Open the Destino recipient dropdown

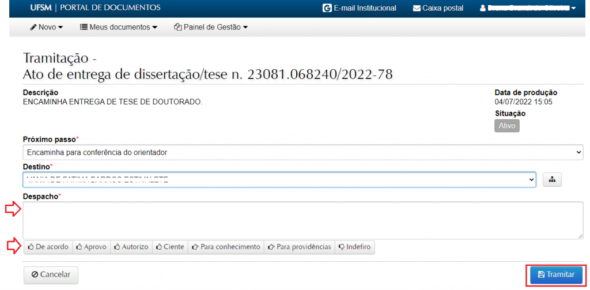click(279, 180)
